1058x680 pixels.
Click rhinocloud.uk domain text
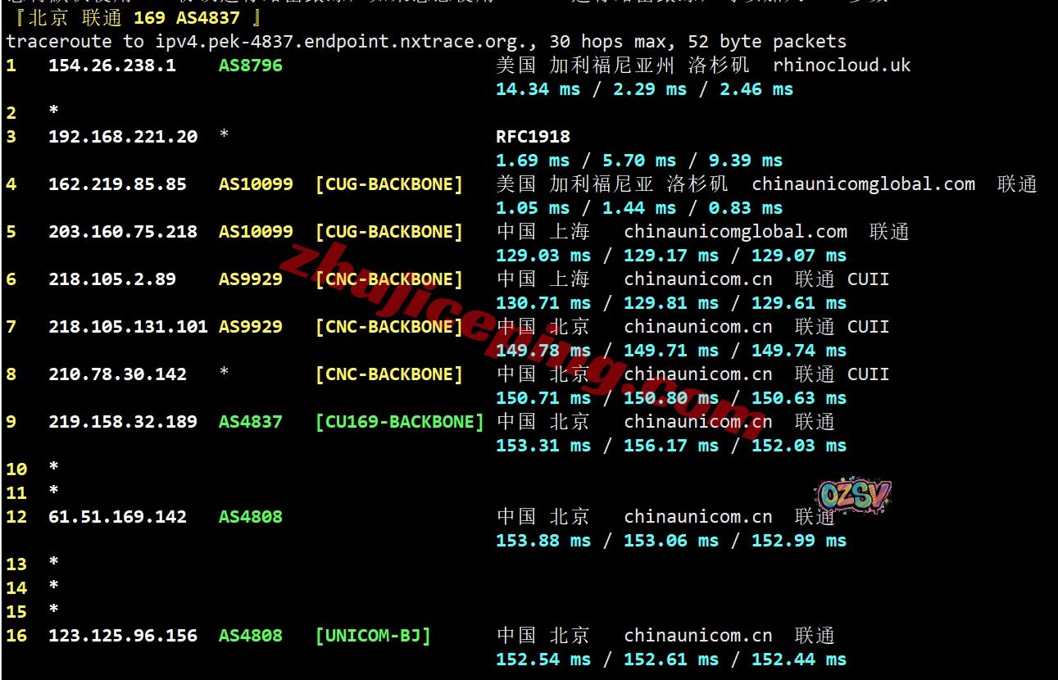pyautogui.click(x=842, y=66)
